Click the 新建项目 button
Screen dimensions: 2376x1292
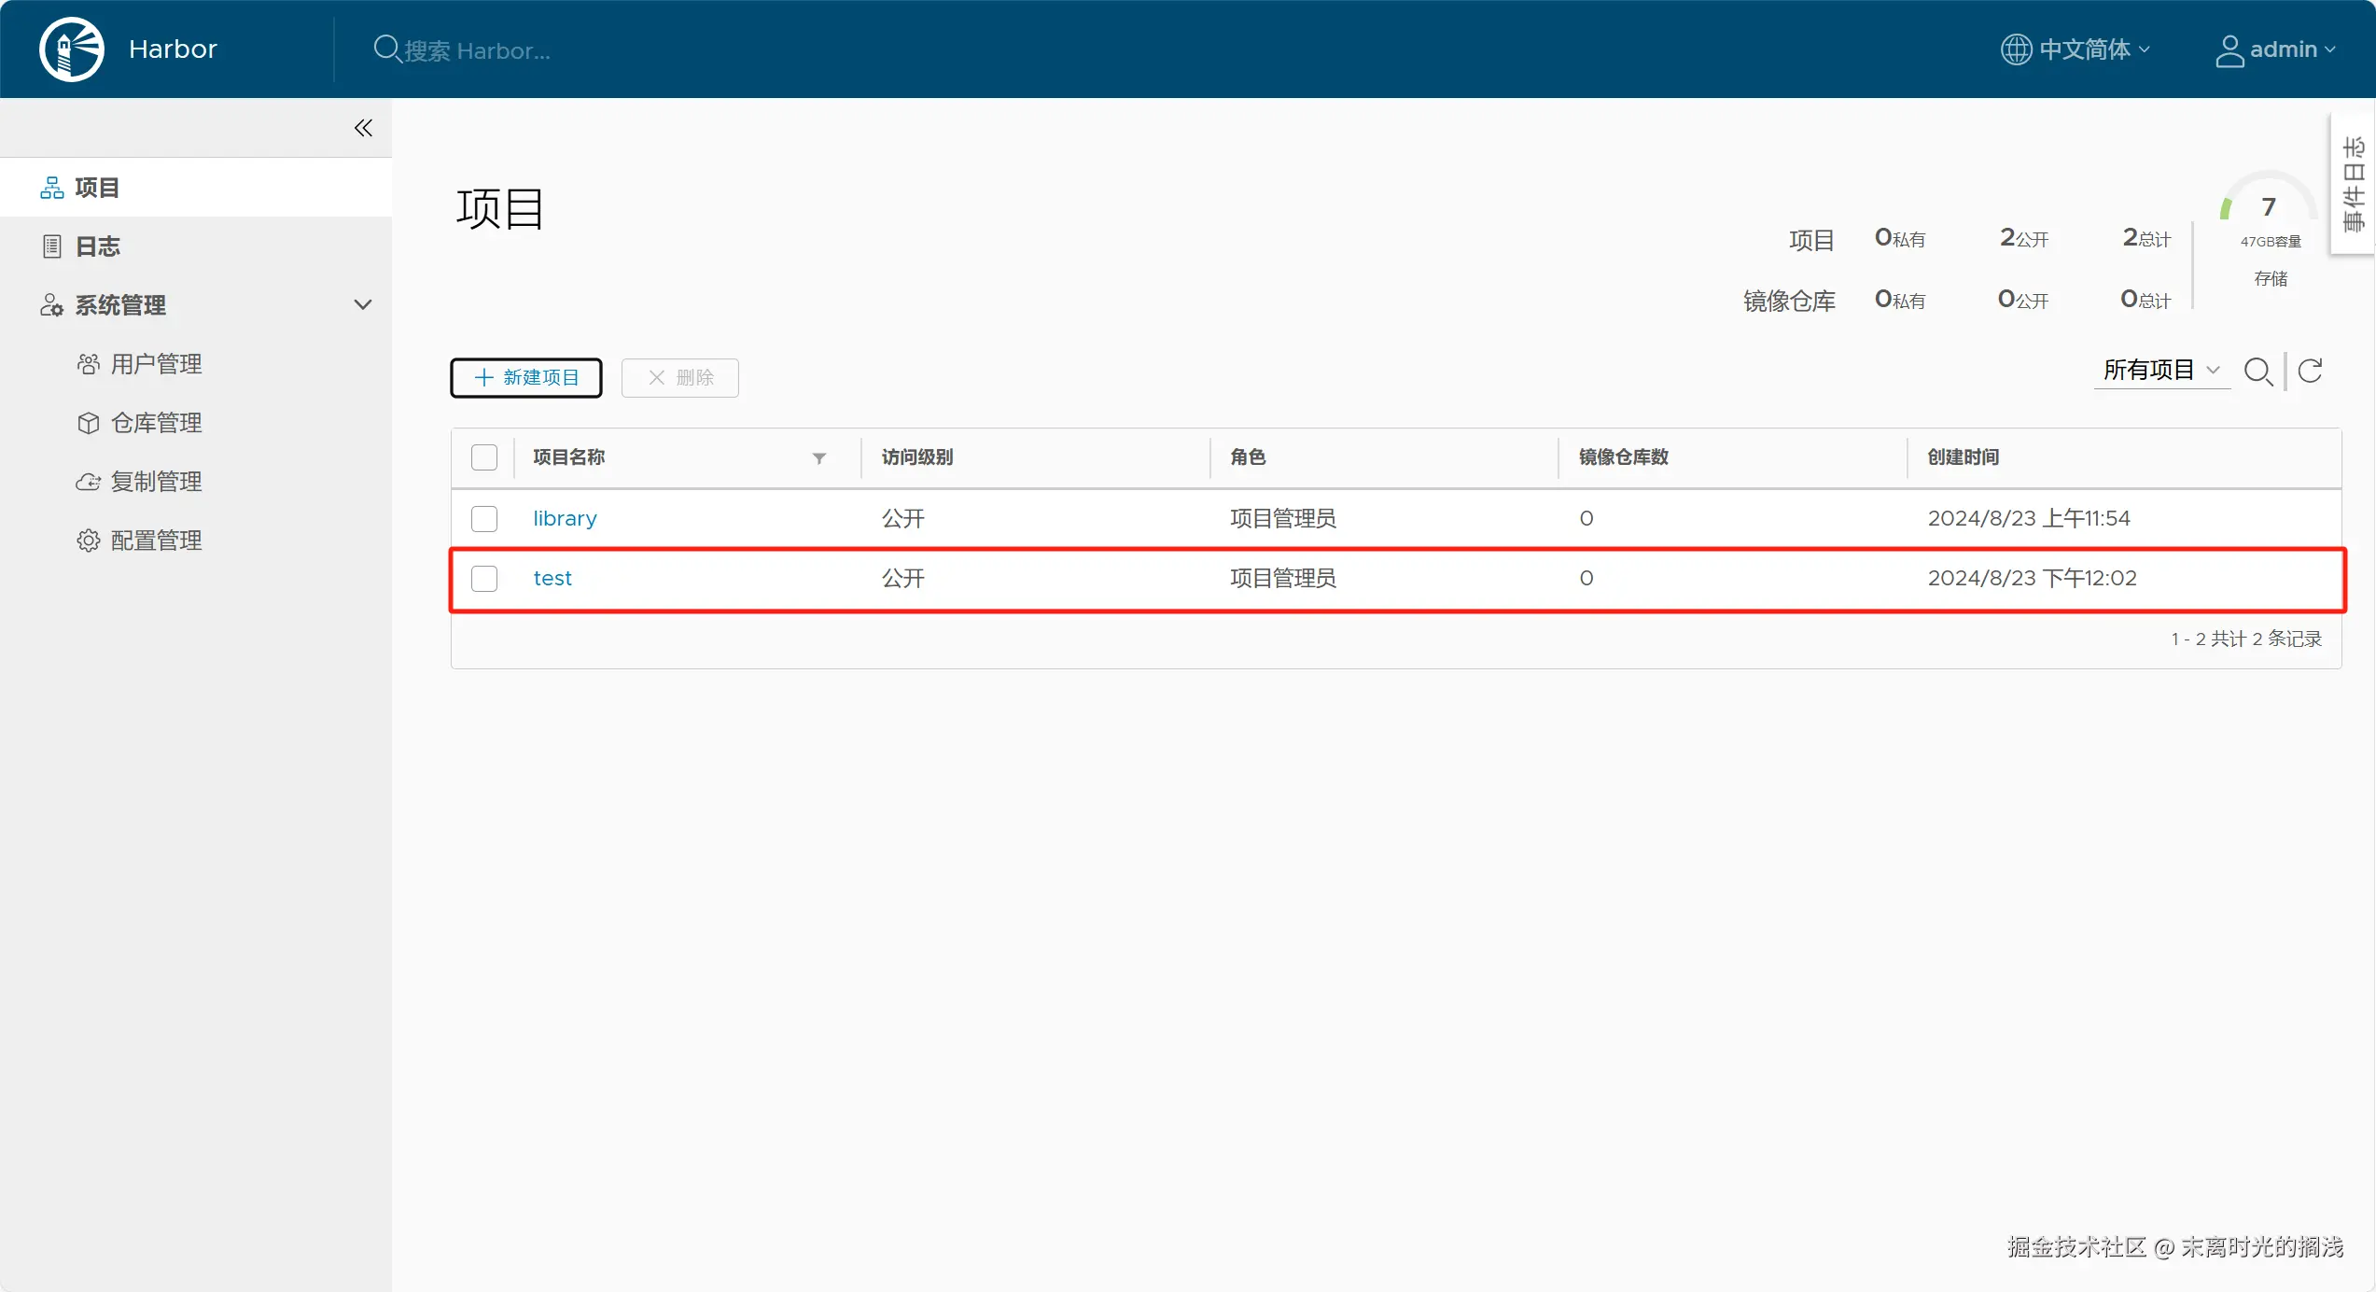(x=526, y=378)
